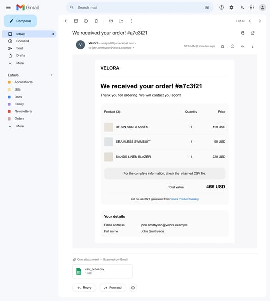Open the Support help icon

coord(221,8)
